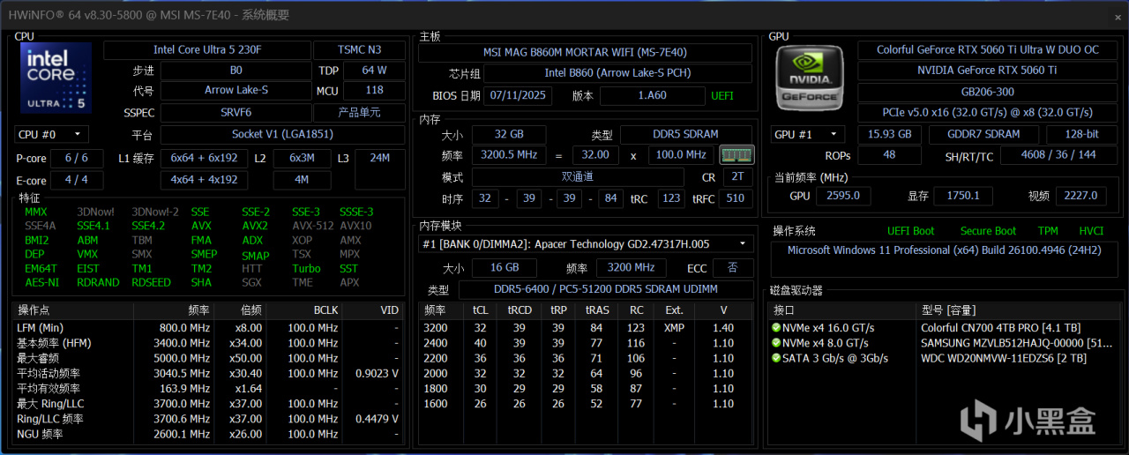Screen dimensions: 1129x455
Task: Click the TPM status label
Action: (1048, 231)
